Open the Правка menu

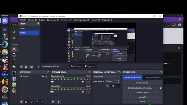pyautogui.click(x=32, y=20)
